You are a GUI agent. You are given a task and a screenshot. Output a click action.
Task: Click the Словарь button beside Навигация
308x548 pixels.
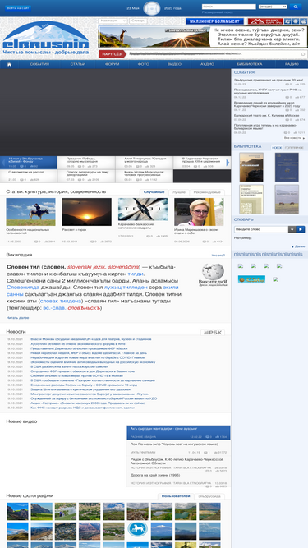click(x=138, y=21)
